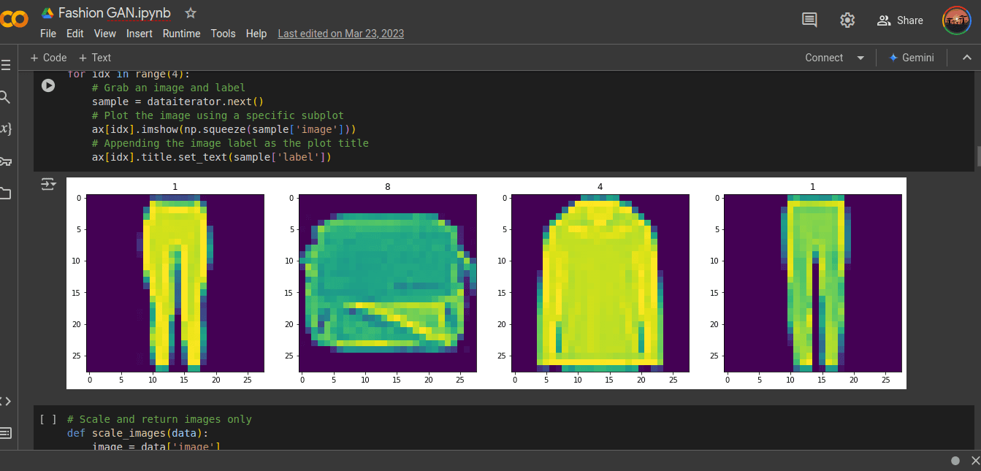Open the comments panel icon
The image size is (981, 471).
(809, 20)
